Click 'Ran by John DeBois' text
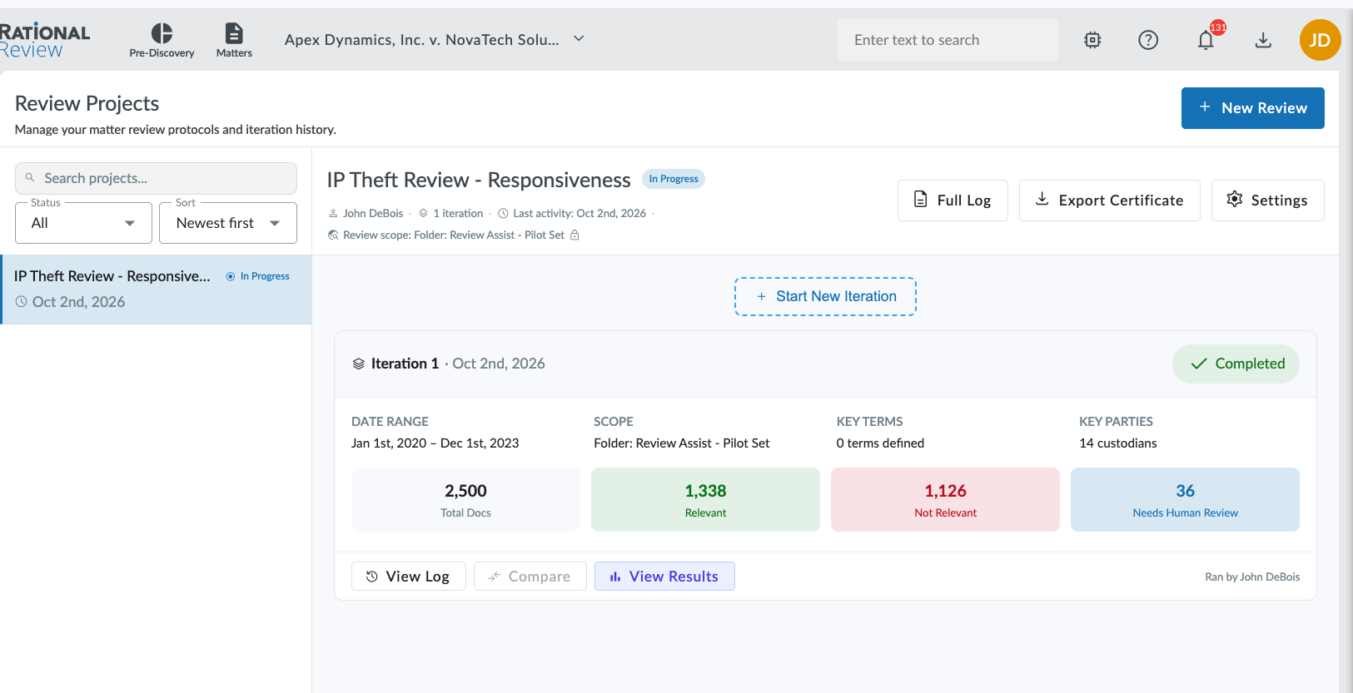The image size is (1353, 693). click(1252, 577)
